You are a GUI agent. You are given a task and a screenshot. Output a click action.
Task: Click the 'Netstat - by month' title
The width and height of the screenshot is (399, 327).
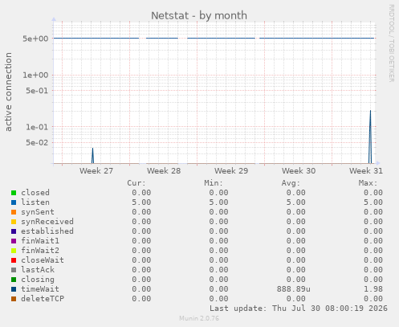199,15
